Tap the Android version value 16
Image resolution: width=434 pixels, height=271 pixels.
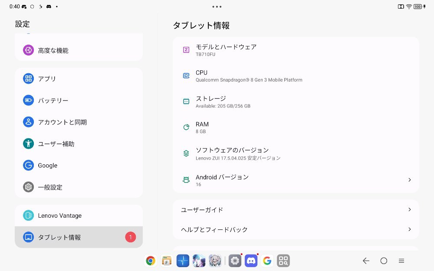click(198, 184)
